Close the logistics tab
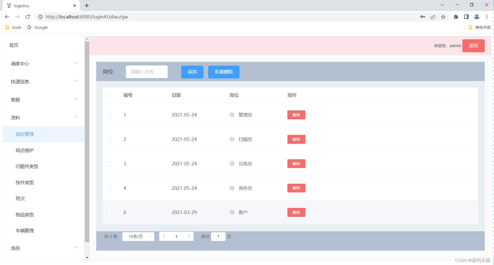Viewport: 494px width, 265px height. click(x=75, y=5)
